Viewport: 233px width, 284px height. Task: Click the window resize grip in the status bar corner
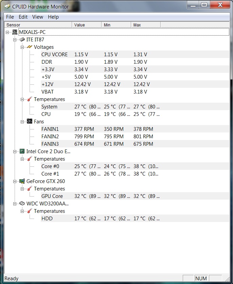click(227, 279)
